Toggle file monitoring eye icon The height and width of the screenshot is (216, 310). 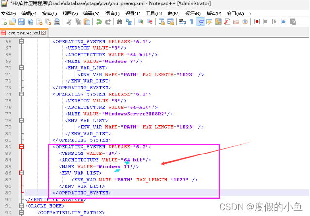[x=245, y=22]
